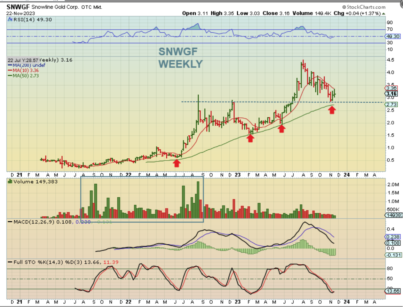Screen dimensions: 403x307
Task: Click the MA(200) undef legend entry
Action: (x=27, y=65)
